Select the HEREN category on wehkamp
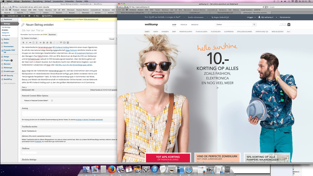The image size is (313, 176). (x=156, y=32)
